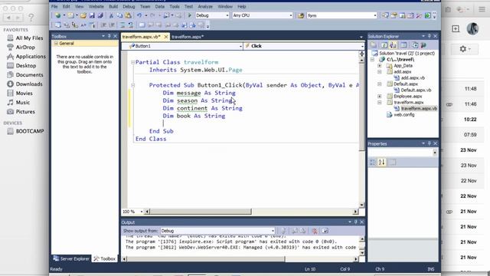490x276 pixels.
Task: Click the Copy icon in the toolbar
Action: pyautogui.click(x=119, y=15)
